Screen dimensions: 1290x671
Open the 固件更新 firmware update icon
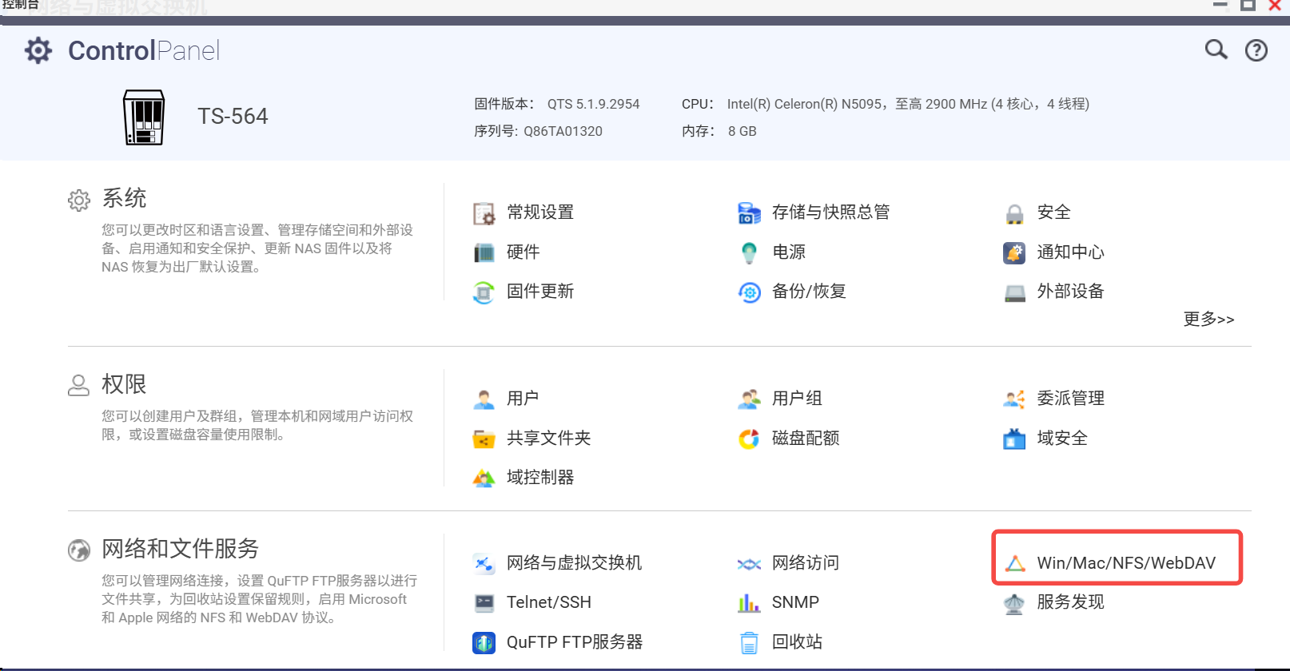click(x=484, y=292)
